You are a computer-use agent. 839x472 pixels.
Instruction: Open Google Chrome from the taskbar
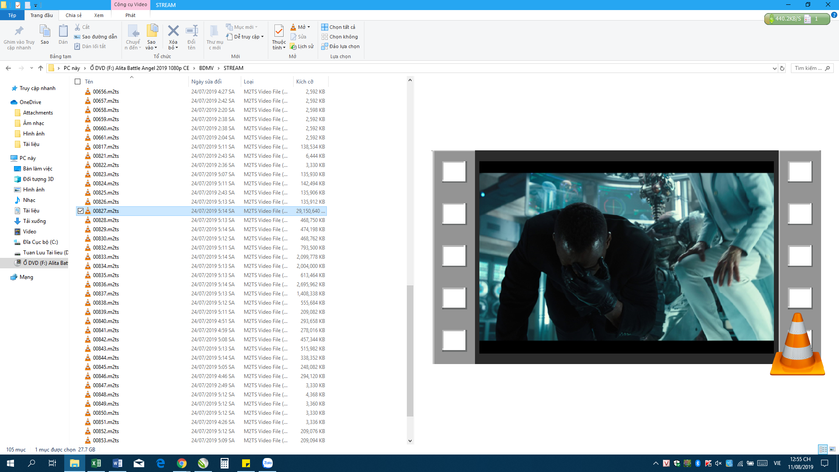pyautogui.click(x=182, y=463)
